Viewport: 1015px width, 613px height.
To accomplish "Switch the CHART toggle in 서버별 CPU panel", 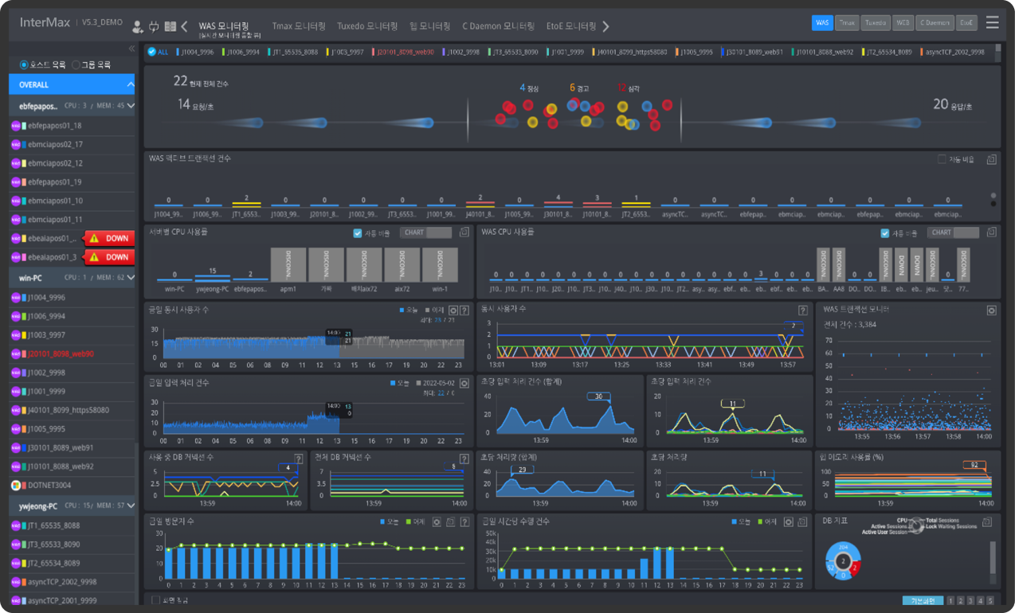I will [427, 233].
